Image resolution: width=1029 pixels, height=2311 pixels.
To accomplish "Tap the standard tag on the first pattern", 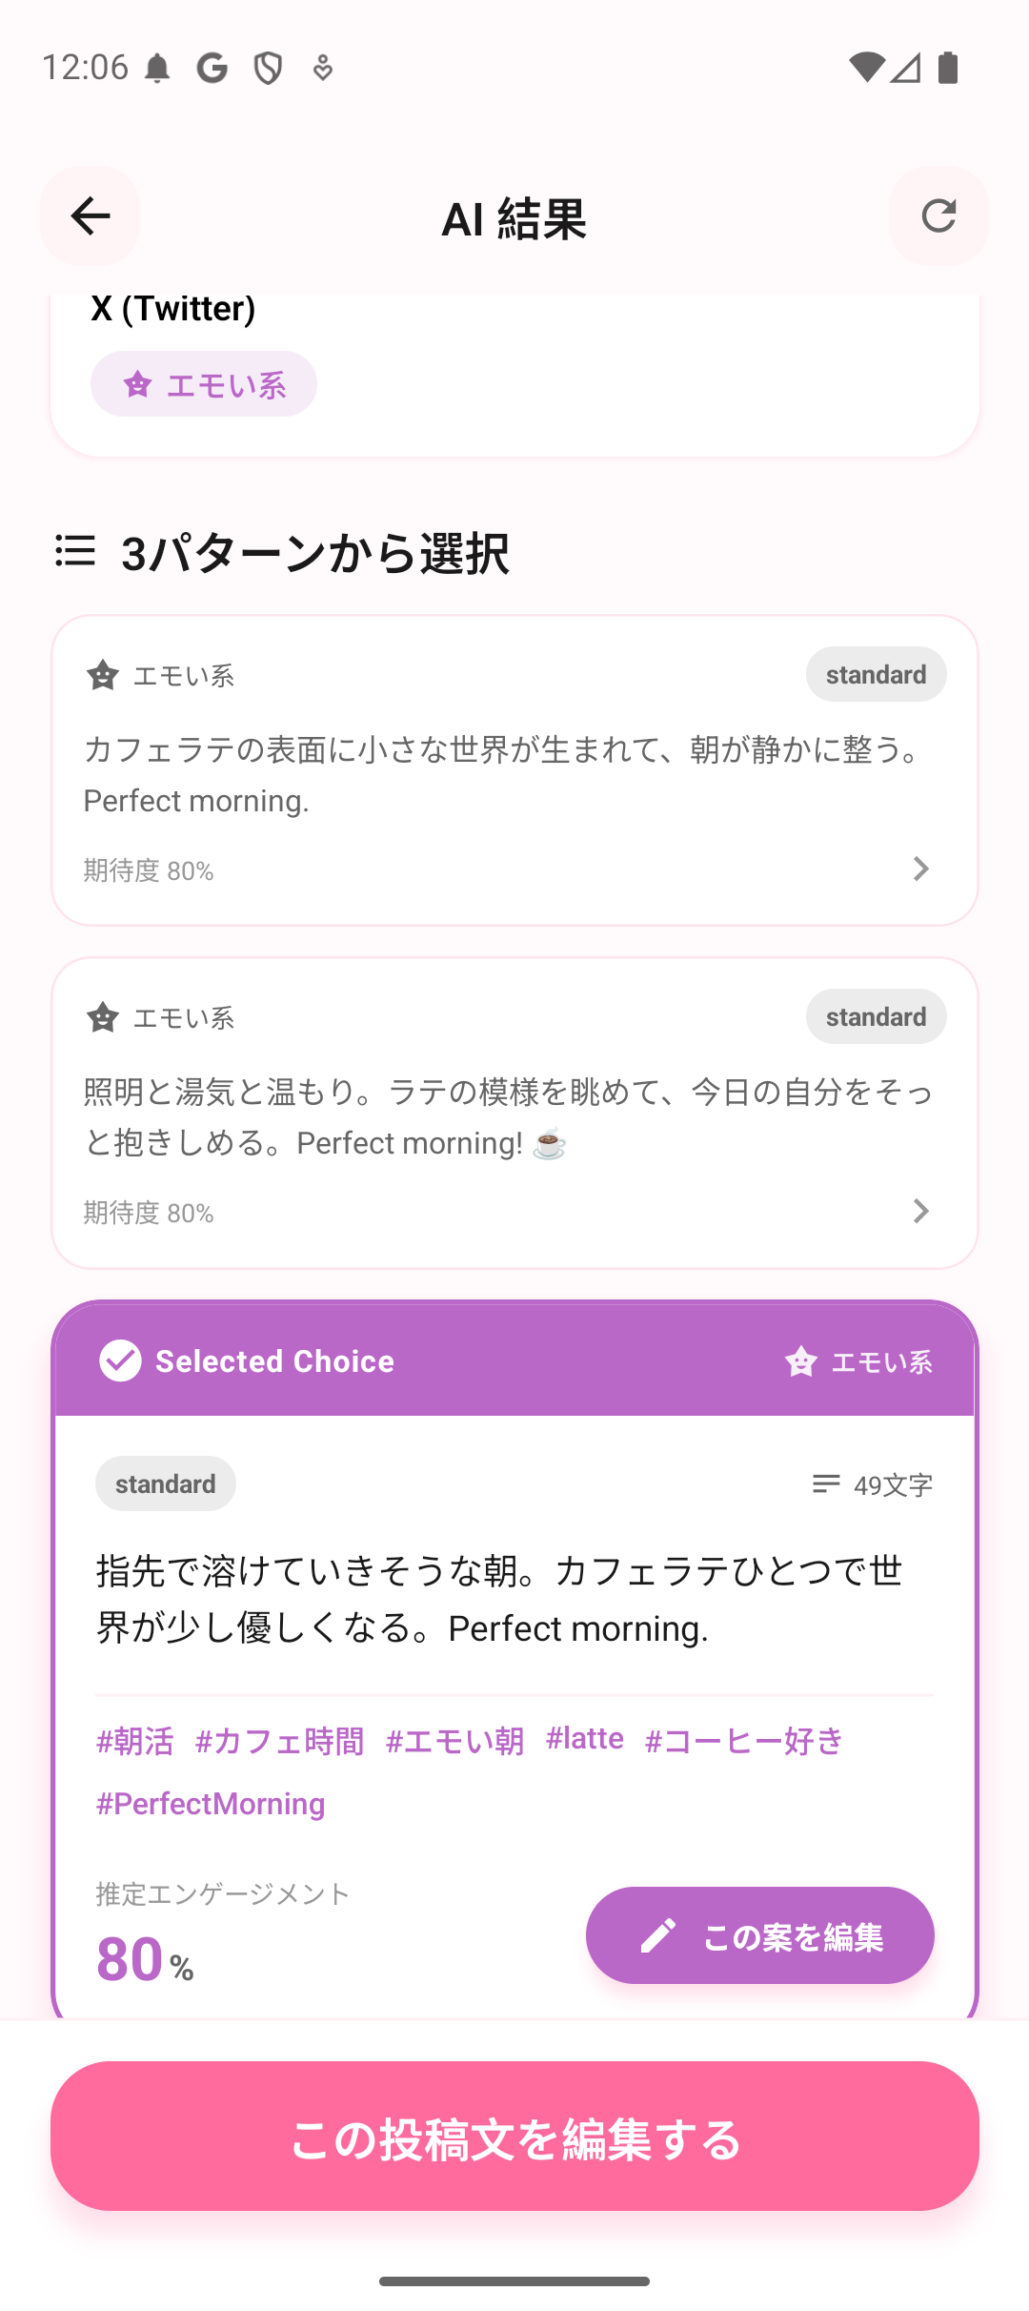I will pos(876,675).
